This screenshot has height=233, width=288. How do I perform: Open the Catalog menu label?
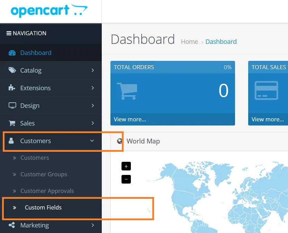click(x=31, y=71)
